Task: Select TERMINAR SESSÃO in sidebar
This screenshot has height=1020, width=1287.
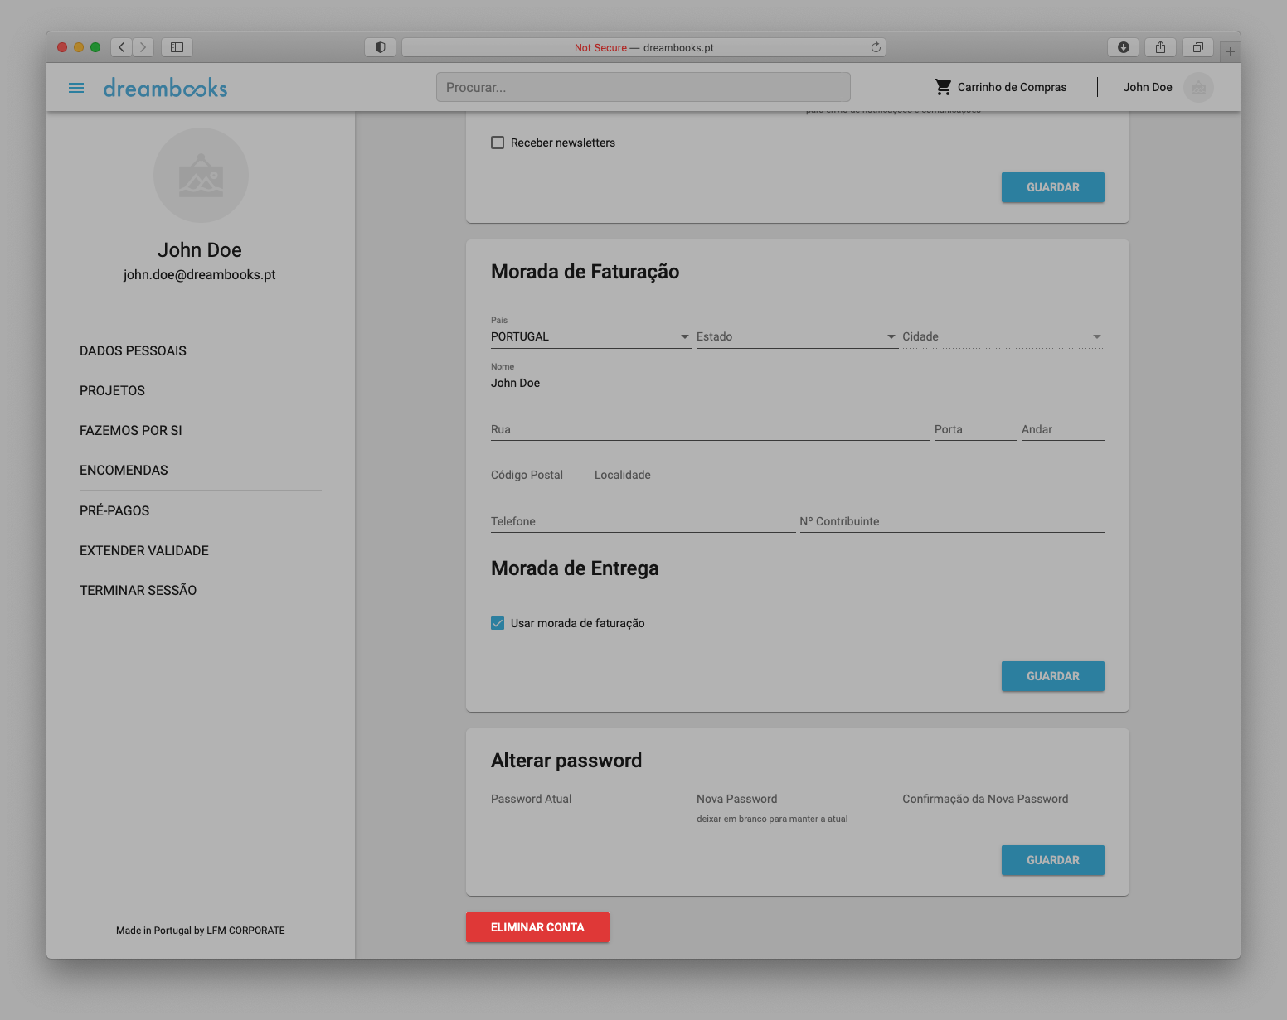Action: pos(138,590)
